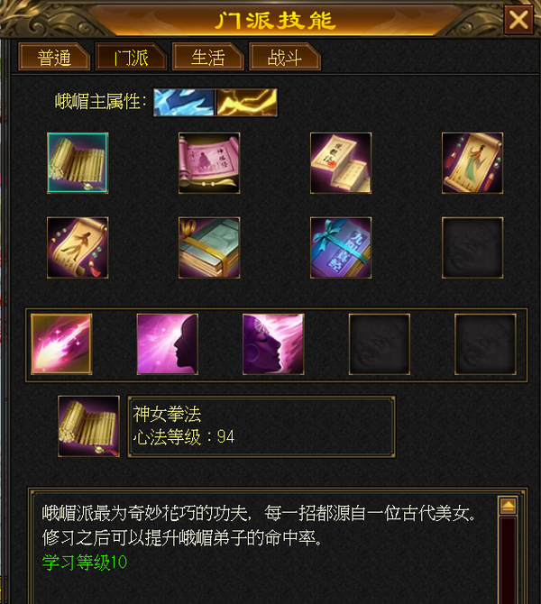Switch to the 普通 tab
The image size is (541, 604).
point(54,57)
